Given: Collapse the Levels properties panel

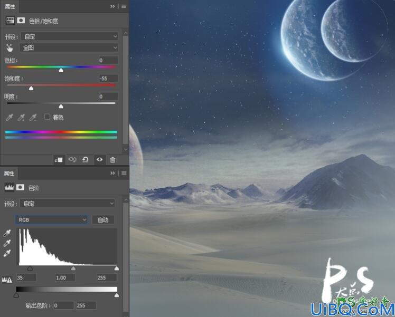Looking at the screenshot, I should coord(112,173).
